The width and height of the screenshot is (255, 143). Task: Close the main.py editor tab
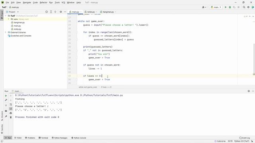coord(81,12)
